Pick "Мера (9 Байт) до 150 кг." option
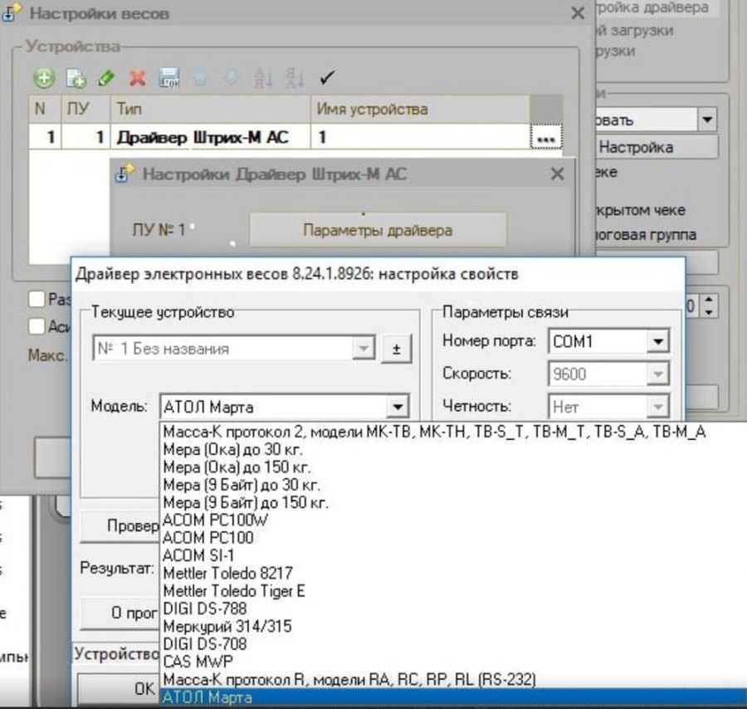747x709 pixels. [x=452, y=502]
